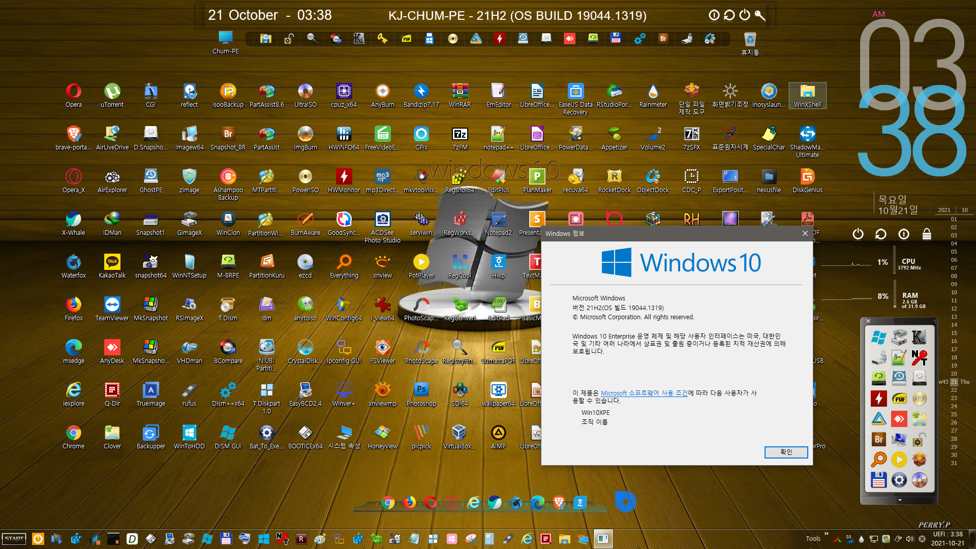Launch HWMonitor desktop icon

click(x=344, y=181)
